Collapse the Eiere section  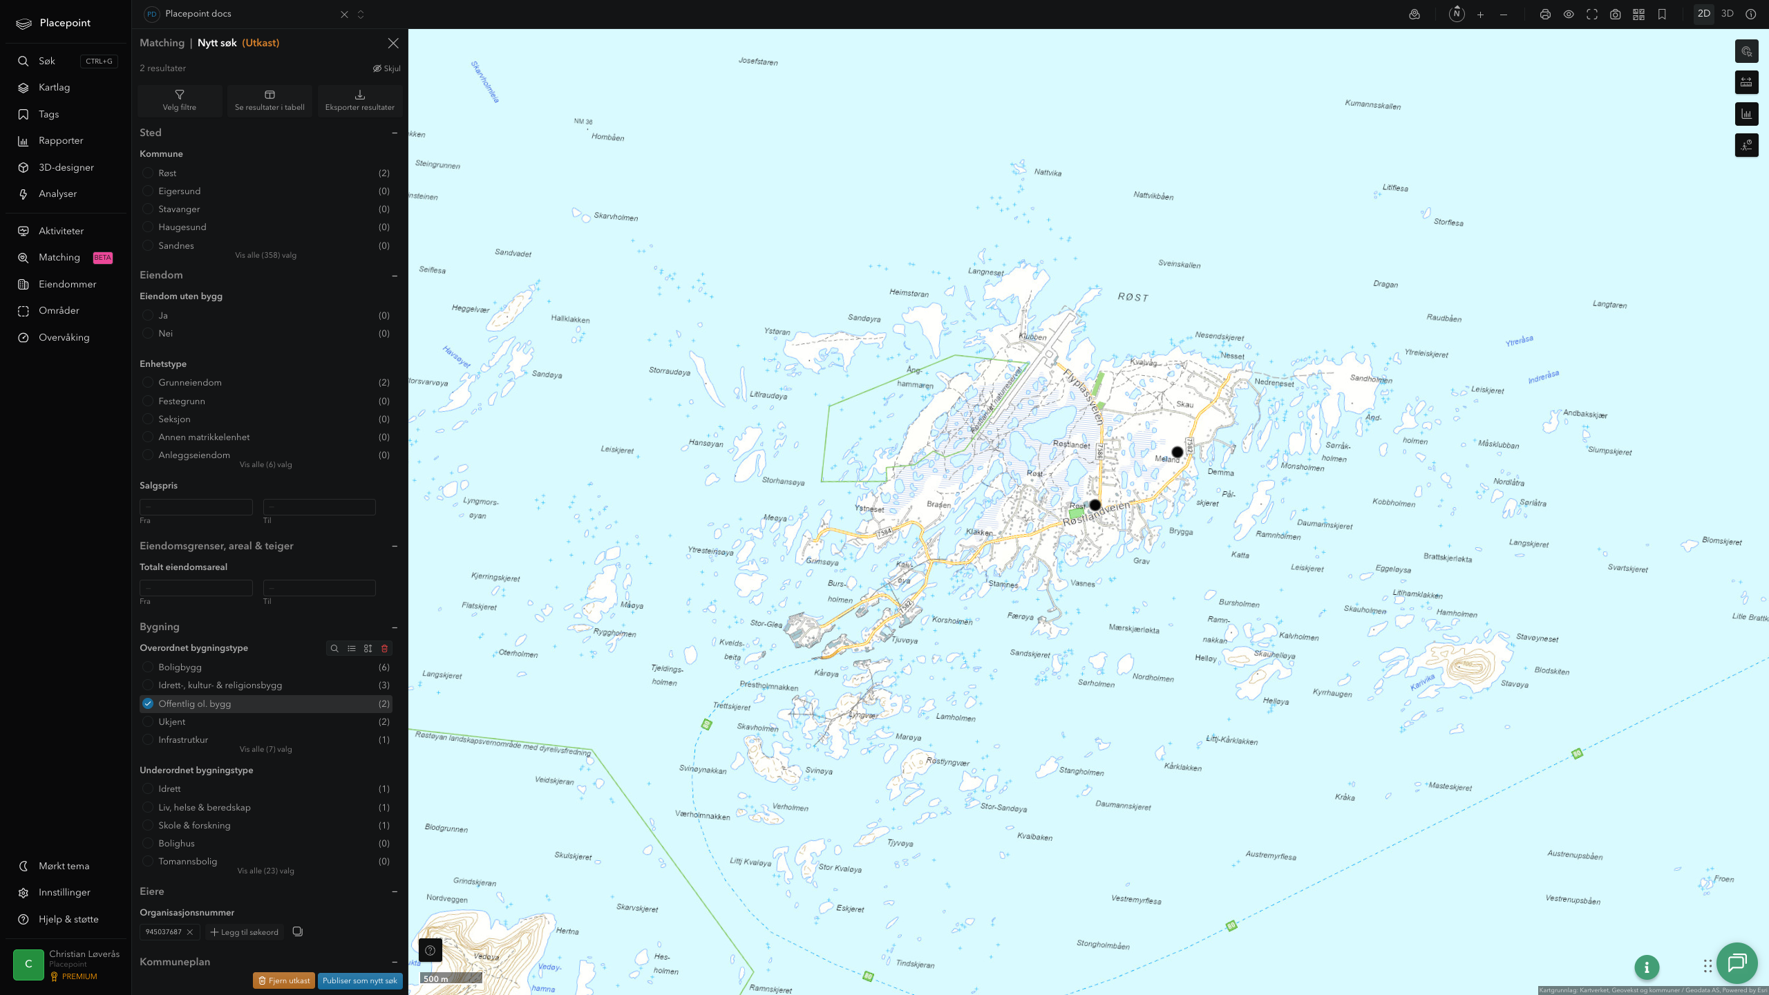pos(395,892)
